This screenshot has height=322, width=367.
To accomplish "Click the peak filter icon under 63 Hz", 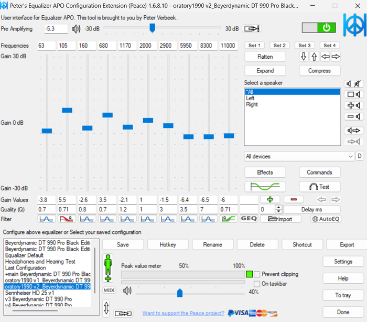I will click(46, 219).
